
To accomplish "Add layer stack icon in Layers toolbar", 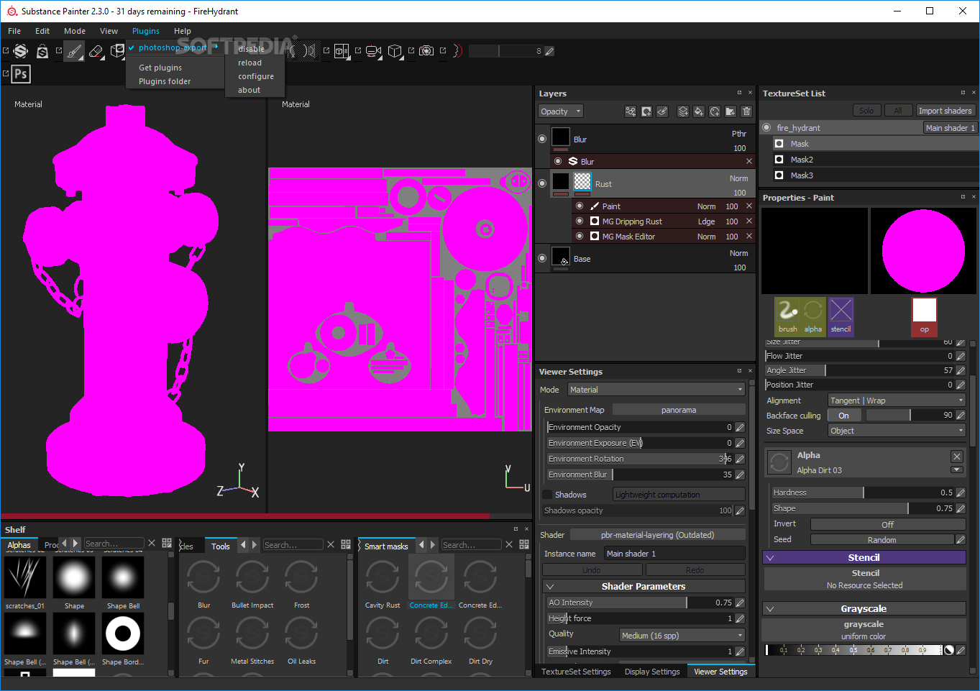I will (683, 111).
